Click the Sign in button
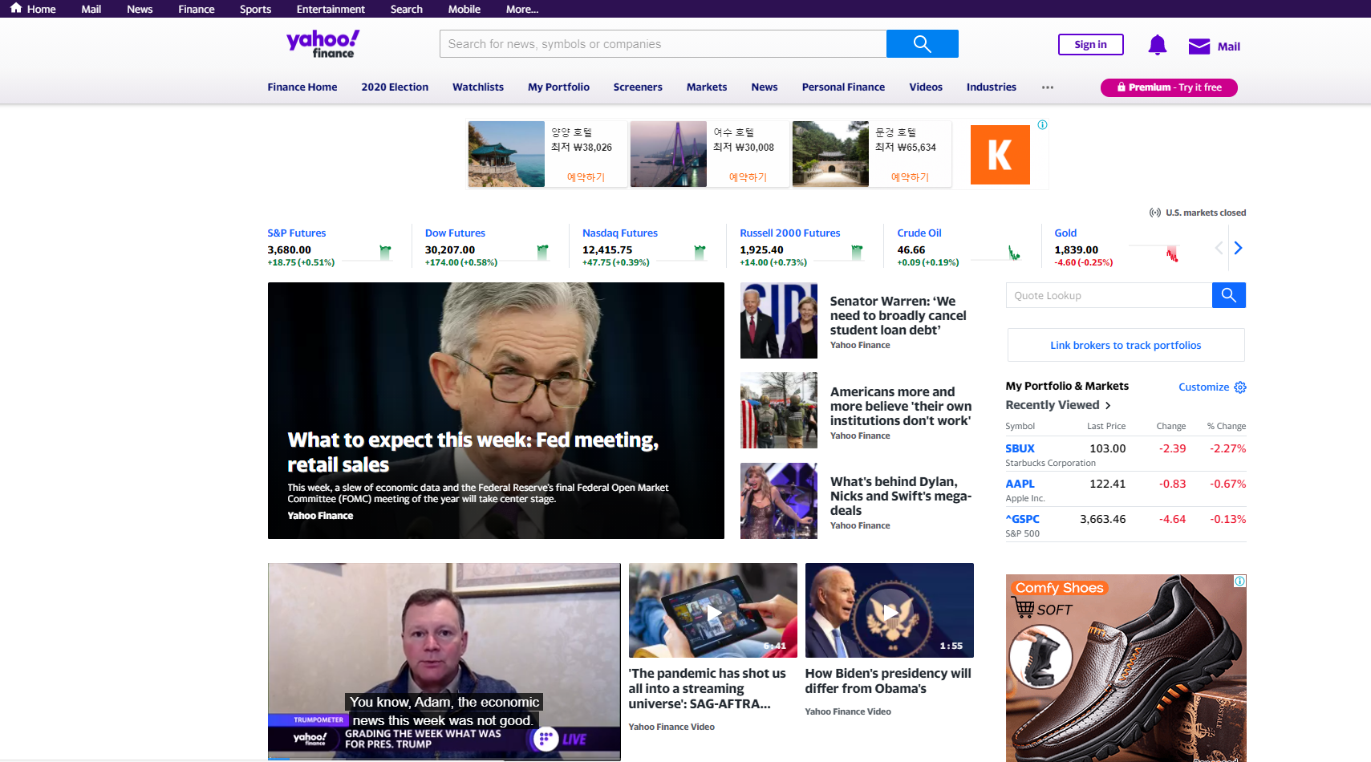 [1090, 45]
